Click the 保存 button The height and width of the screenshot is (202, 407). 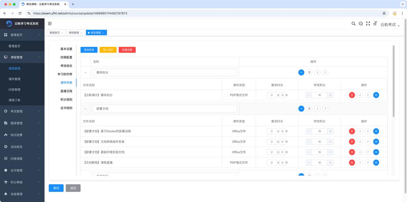tap(56, 188)
